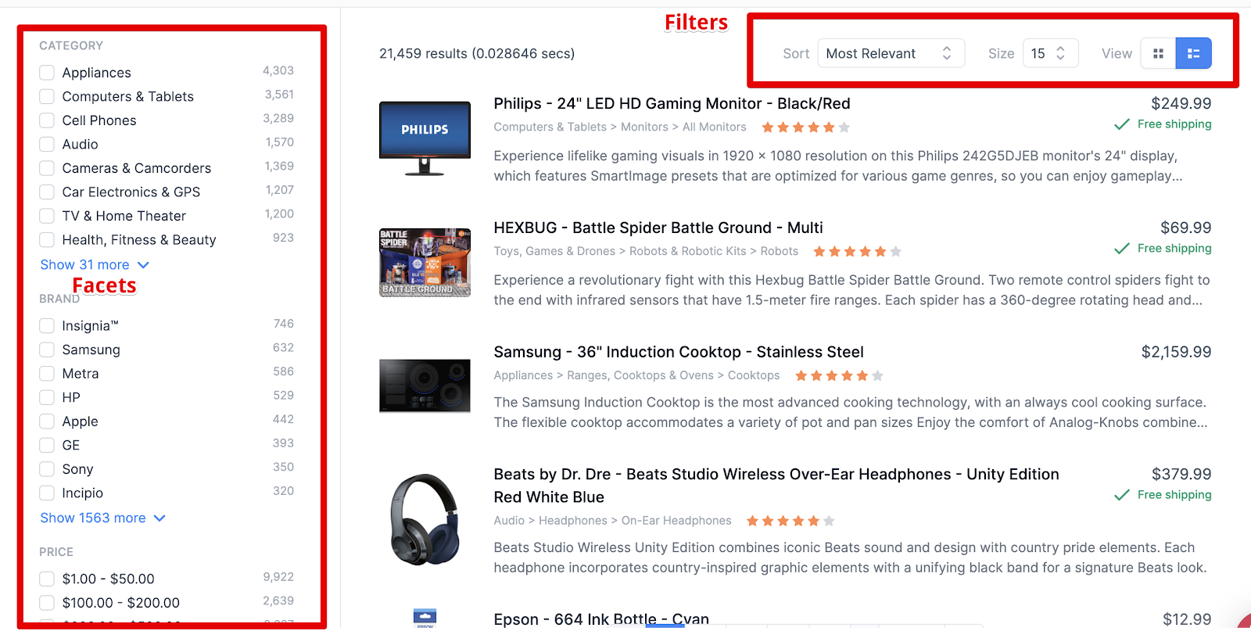Screen dimensions: 1251x631
Task: Open the Samsung 36" Induction Cooktop title
Action: tap(679, 353)
